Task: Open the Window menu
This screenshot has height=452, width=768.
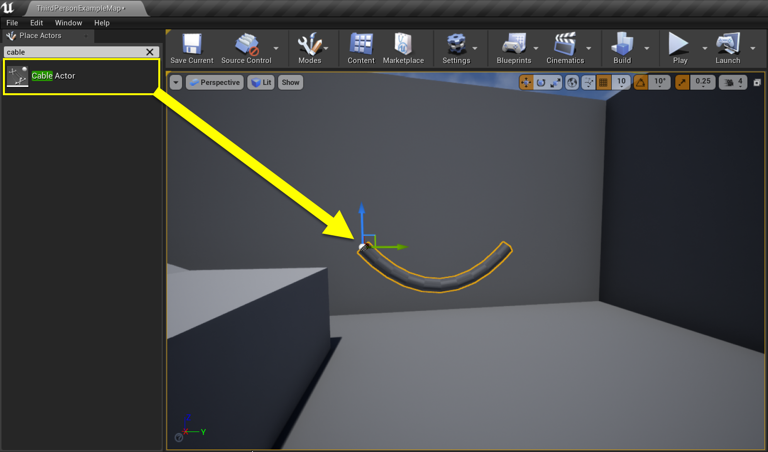Action: coord(68,23)
